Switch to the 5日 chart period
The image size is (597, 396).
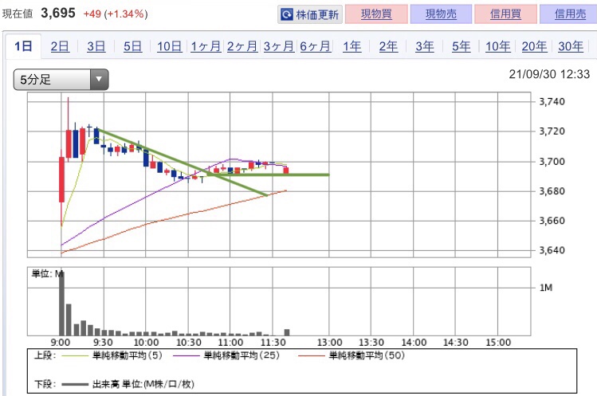(132, 46)
